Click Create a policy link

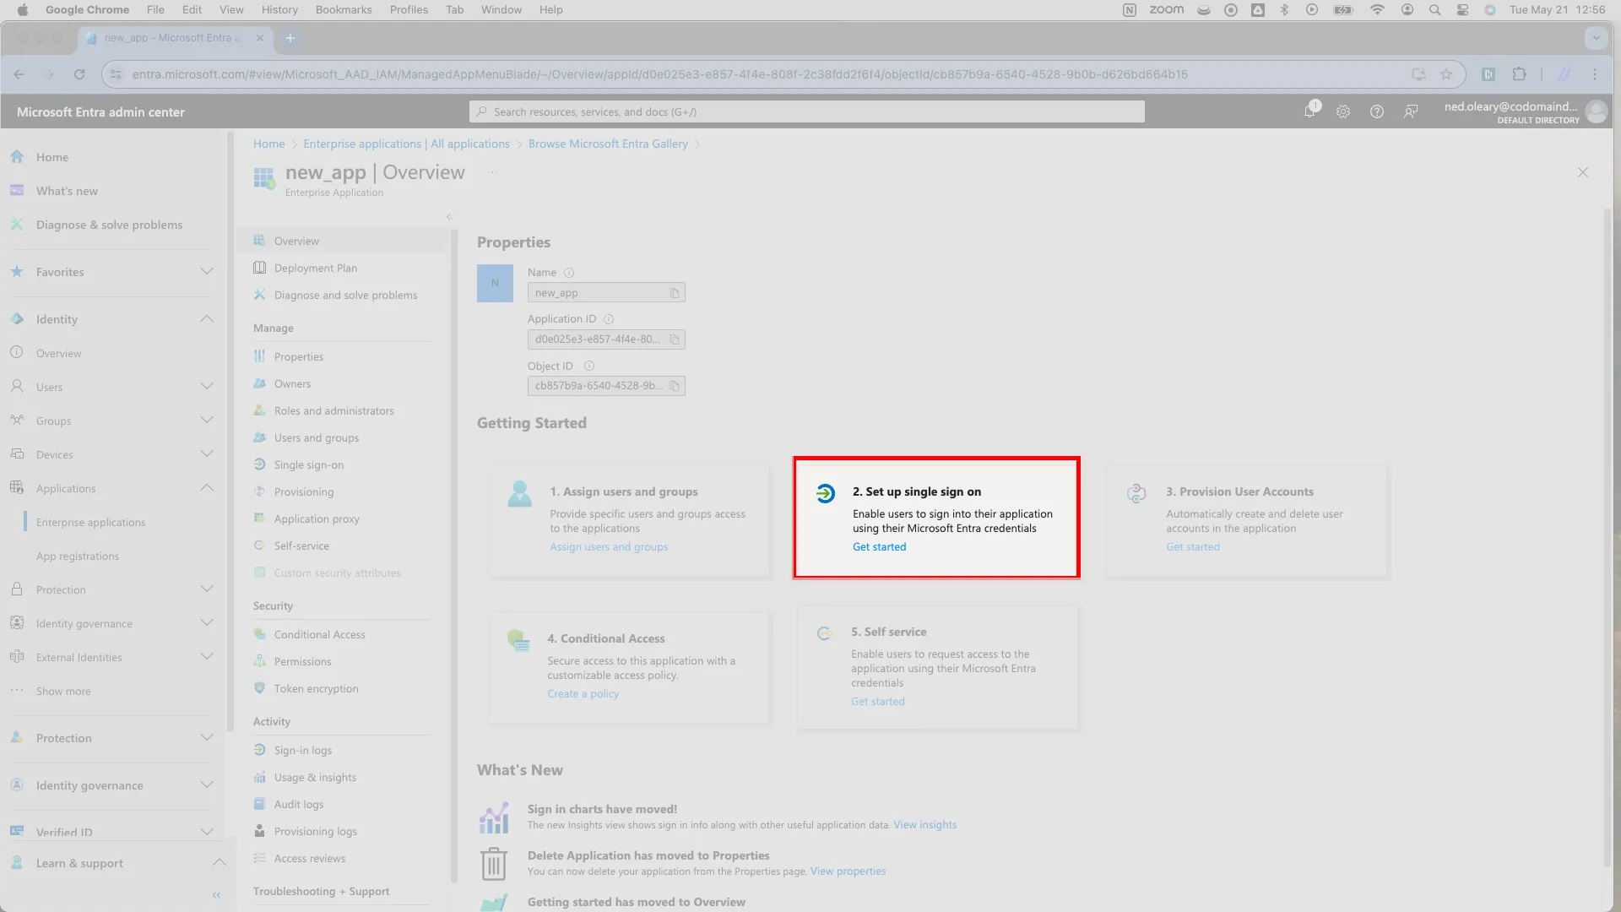point(583,694)
